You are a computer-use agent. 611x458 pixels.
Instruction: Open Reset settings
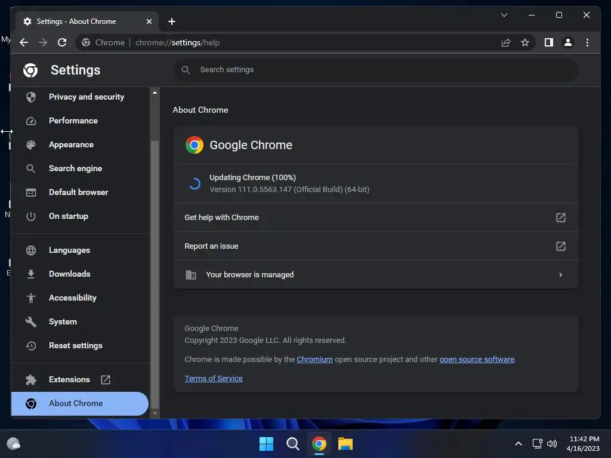[x=81, y=345]
